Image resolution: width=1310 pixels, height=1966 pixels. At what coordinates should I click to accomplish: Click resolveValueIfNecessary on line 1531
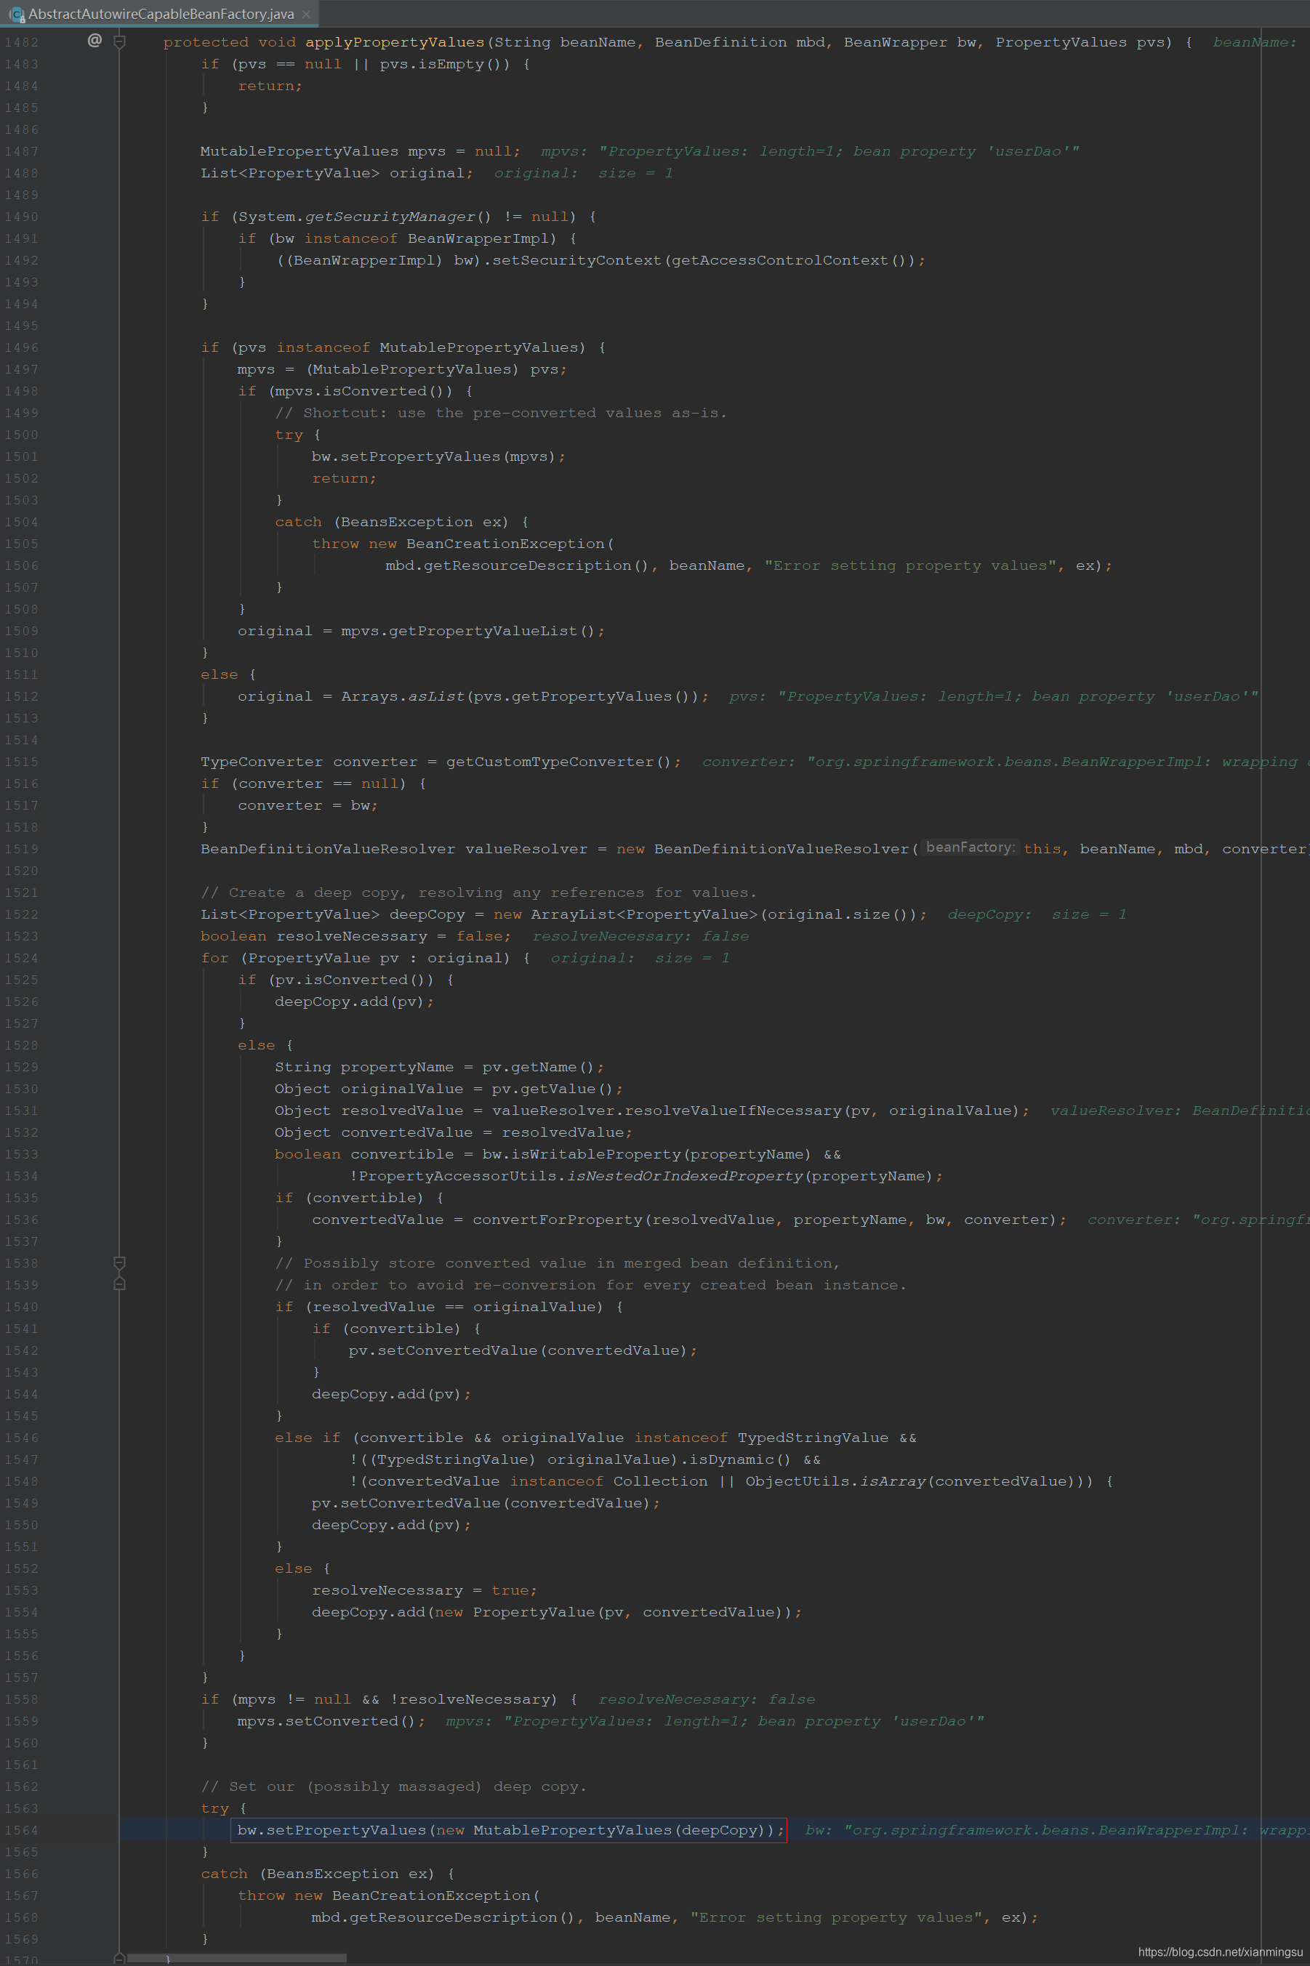(733, 1111)
